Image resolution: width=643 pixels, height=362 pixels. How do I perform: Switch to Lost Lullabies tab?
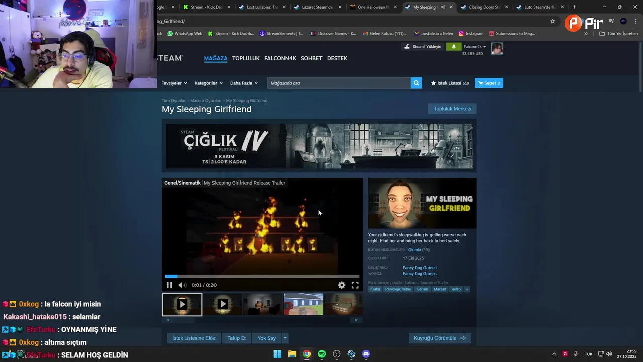pos(263,7)
